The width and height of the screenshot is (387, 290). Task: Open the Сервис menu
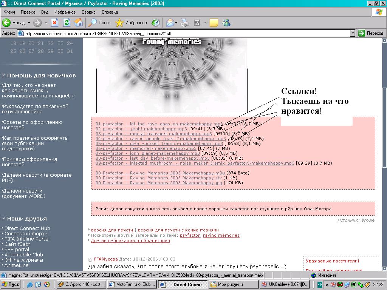pos(88,12)
